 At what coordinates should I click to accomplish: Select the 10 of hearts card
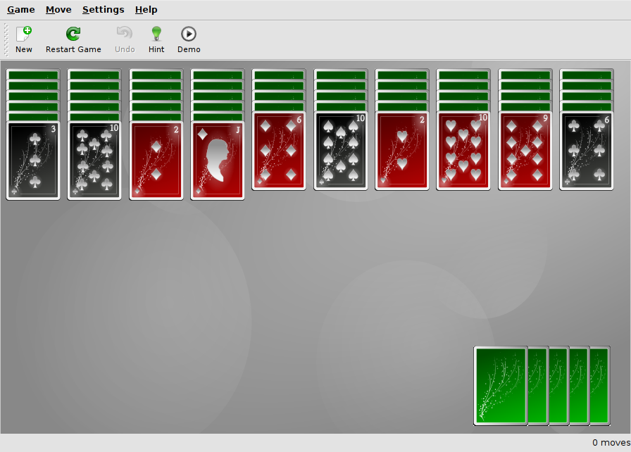[463, 151]
